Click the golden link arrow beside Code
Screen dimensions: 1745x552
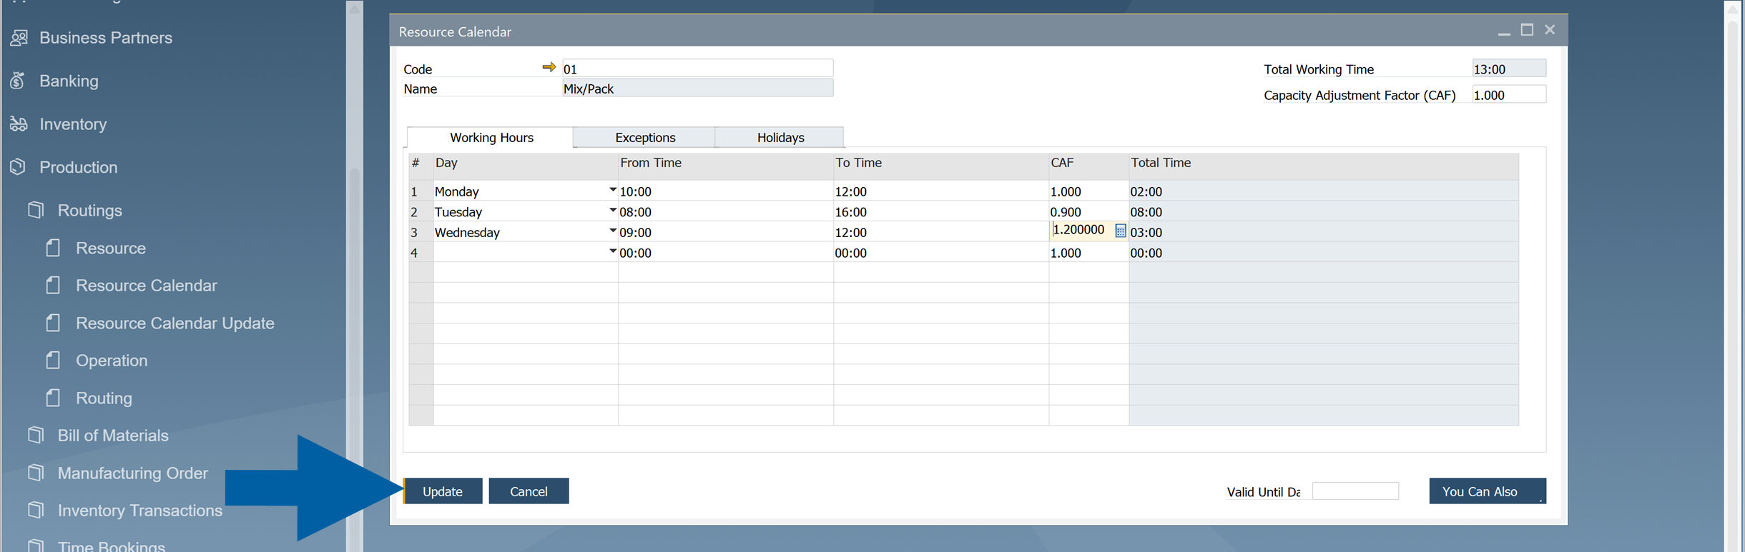549,67
